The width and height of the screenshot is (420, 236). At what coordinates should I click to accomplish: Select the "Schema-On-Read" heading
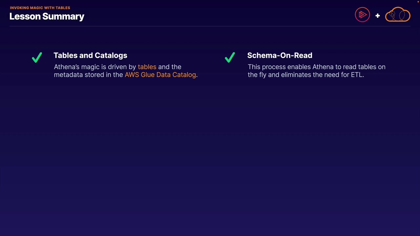pos(280,55)
